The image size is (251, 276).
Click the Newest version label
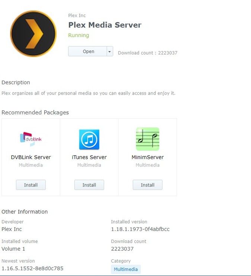(18, 261)
